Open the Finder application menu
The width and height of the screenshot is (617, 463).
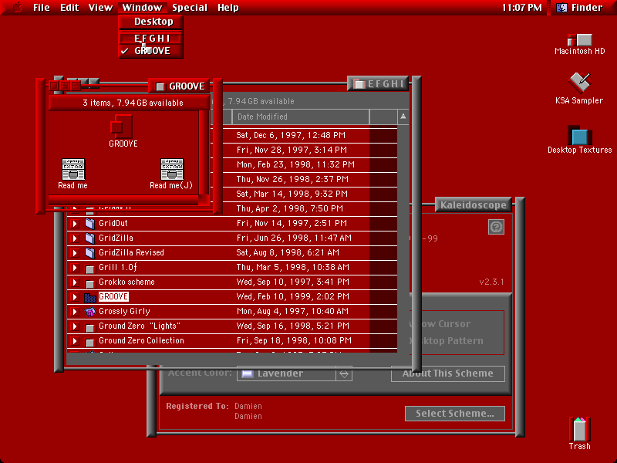coord(580,8)
